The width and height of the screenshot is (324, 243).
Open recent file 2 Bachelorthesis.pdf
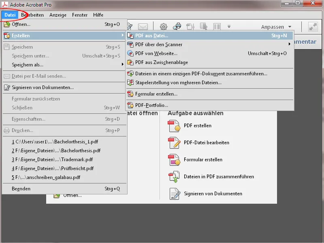[65, 151]
